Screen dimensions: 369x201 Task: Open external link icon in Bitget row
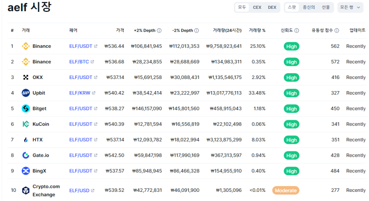pos(95,109)
